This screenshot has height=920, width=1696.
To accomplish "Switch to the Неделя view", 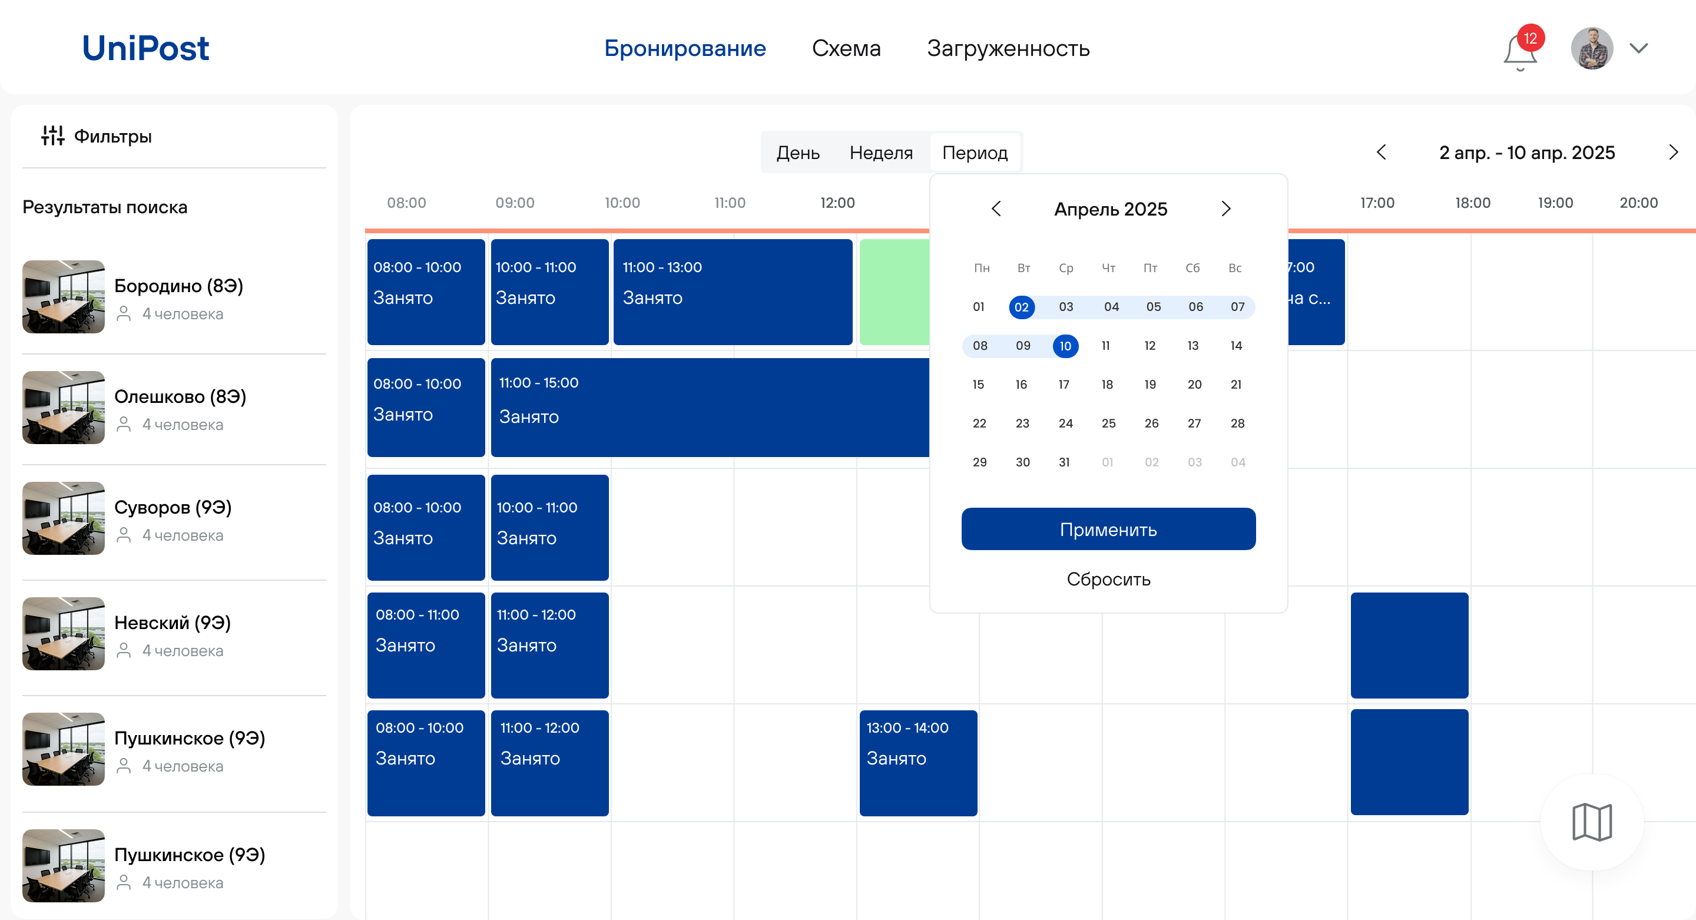I will 880,153.
